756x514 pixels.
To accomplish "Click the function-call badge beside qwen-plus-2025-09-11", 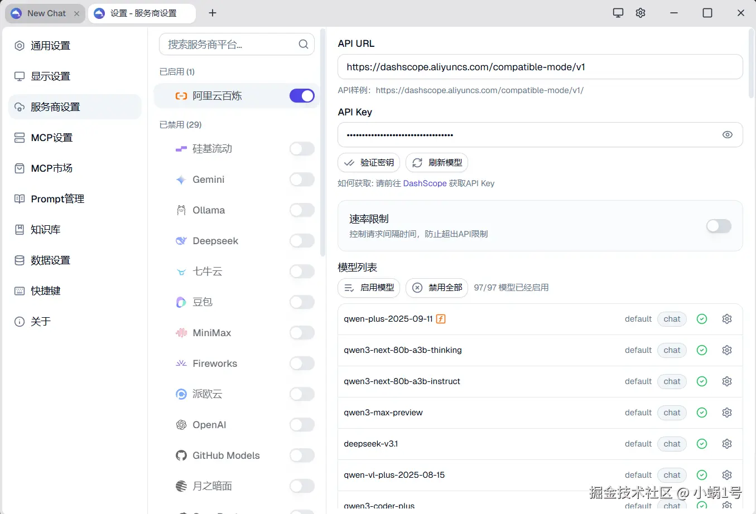I will pyautogui.click(x=441, y=319).
